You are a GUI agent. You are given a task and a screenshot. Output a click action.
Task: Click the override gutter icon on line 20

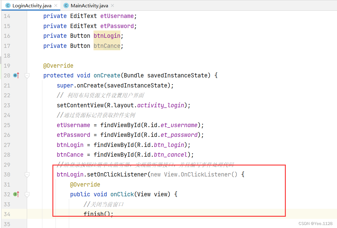click(16, 75)
